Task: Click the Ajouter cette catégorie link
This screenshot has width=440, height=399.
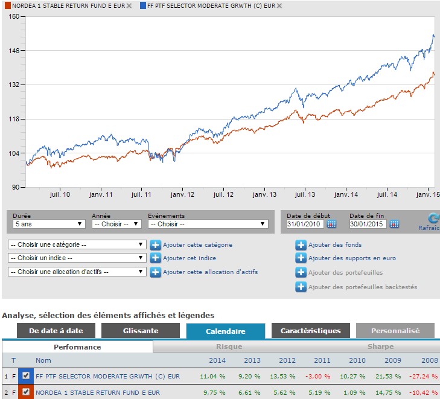Action: coord(197,245)
